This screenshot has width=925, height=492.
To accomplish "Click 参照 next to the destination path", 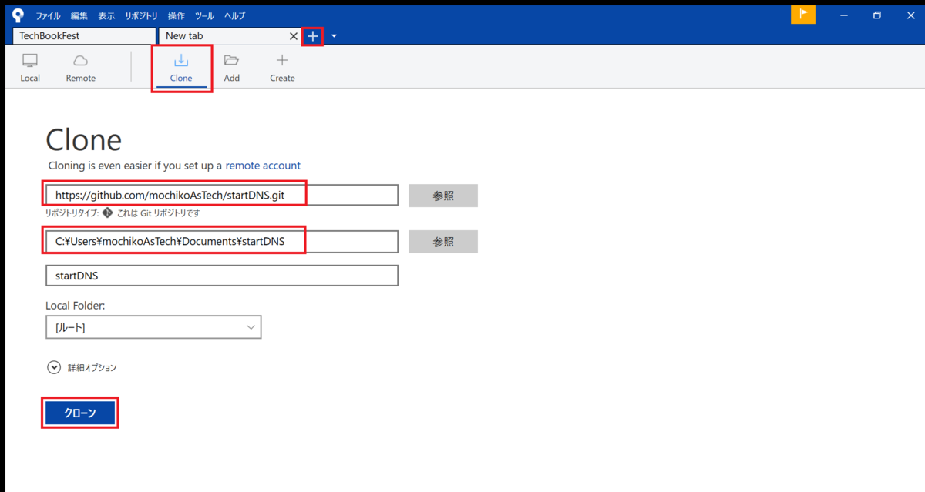I will (443, 242).
